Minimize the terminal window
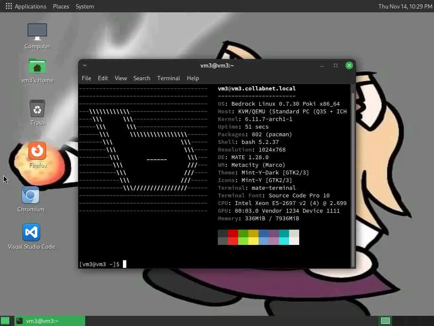 click(322, 66)
